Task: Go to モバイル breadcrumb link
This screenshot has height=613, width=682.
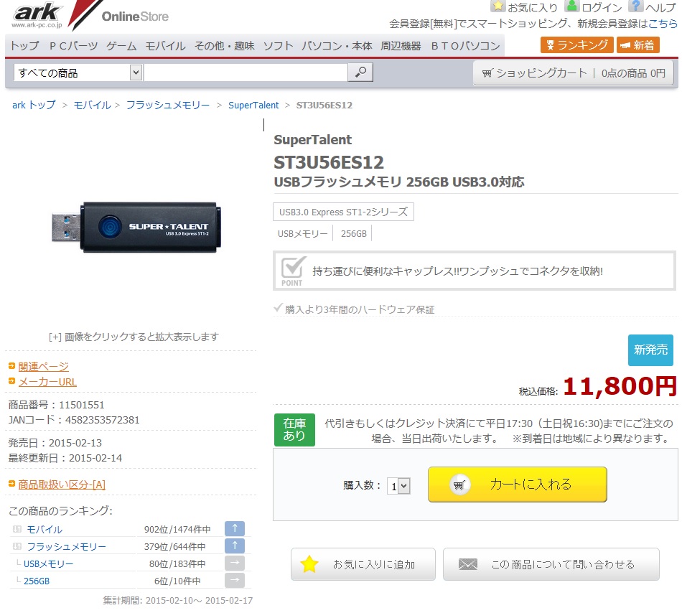Action: (x=92, y=105)
